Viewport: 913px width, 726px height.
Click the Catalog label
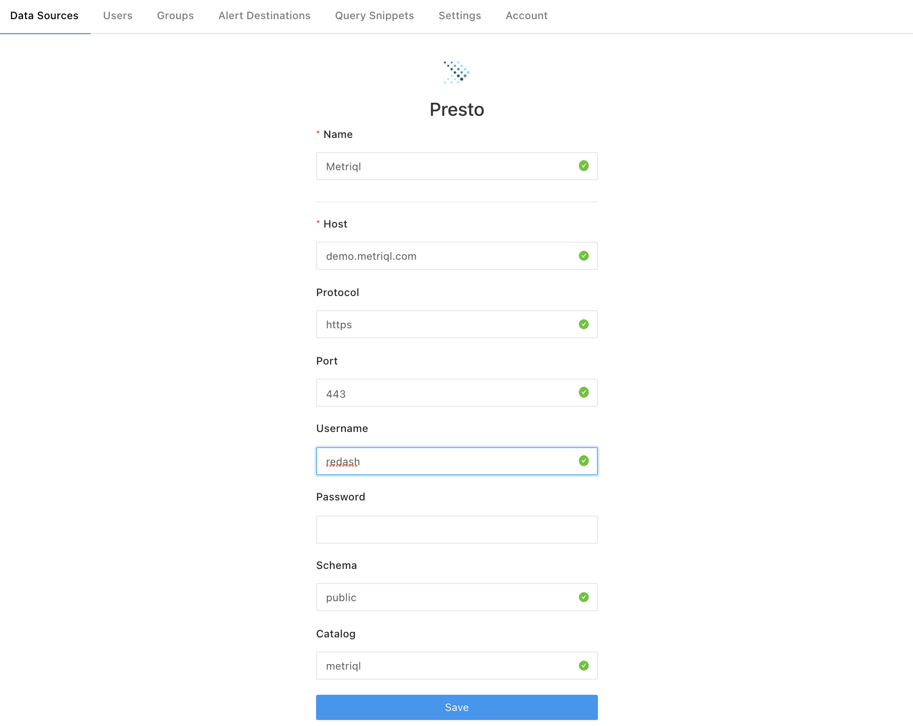pos(336,634)
